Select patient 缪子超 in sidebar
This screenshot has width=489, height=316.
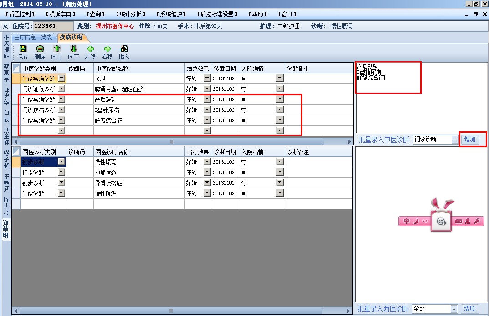coord(6,159)
